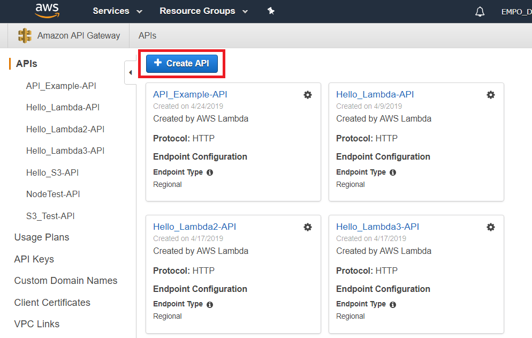The height and width of the screenshot is (338, 532).
Task: Click 'Created by AWS Lambda' in Hello_Lambda2-API card
Action: click(201, 251)
